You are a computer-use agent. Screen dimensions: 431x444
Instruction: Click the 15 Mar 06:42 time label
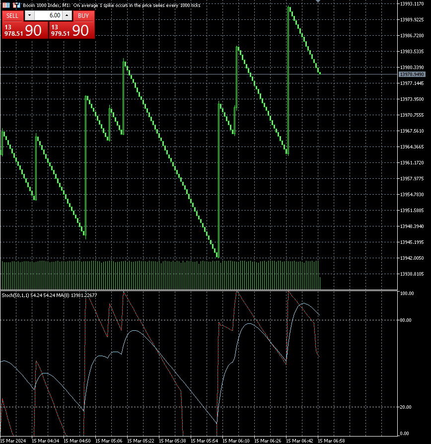[299, 441]
